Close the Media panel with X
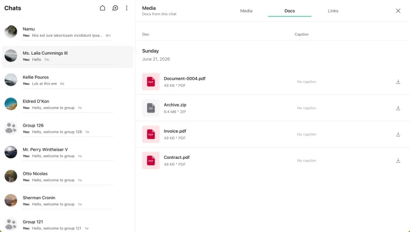410x232 pixels. tap(398, 11)
